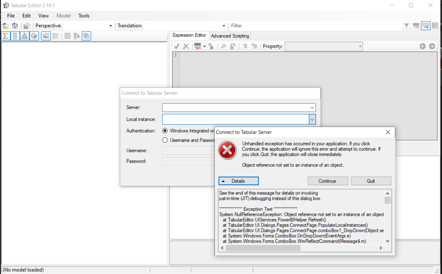Click the open model from database cube icon

(15, 26)
